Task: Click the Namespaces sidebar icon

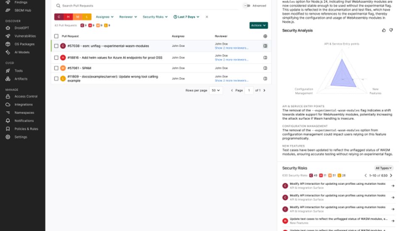Action: (x=8, y=113)
